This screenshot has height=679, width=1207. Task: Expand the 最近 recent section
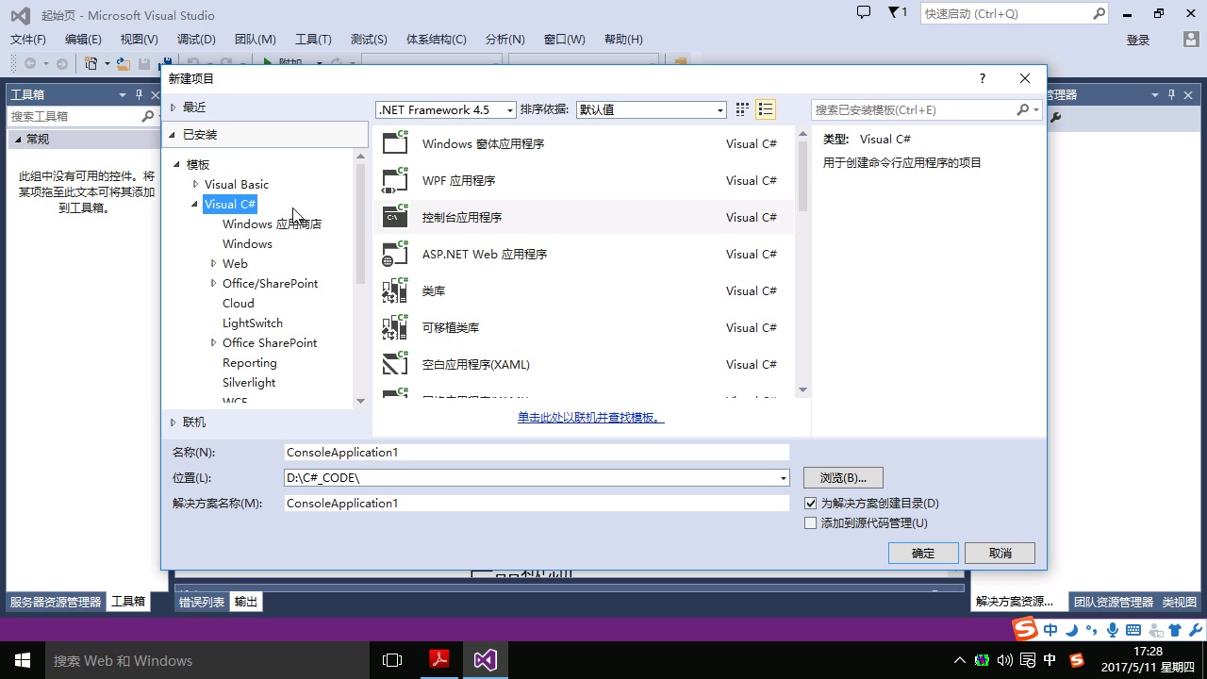click(173, 108)
